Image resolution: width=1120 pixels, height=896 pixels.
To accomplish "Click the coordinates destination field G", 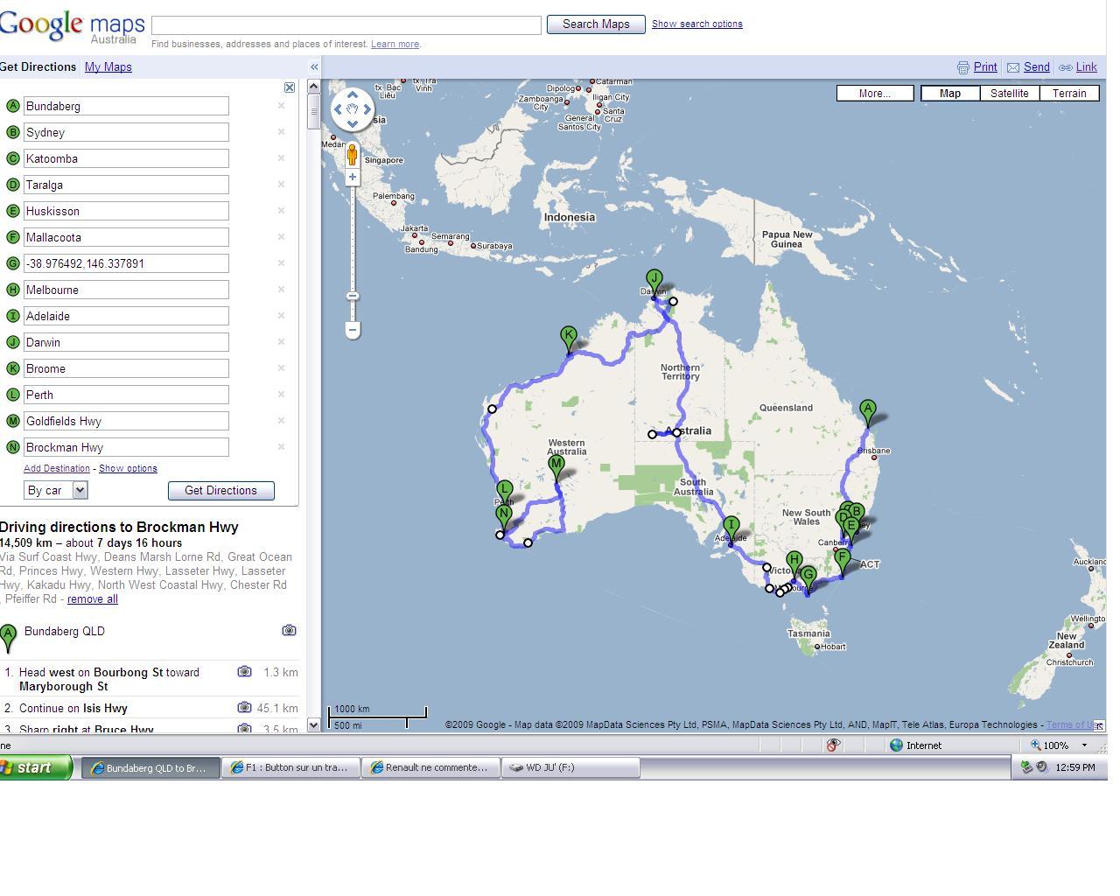I will [x=126, y=263].
